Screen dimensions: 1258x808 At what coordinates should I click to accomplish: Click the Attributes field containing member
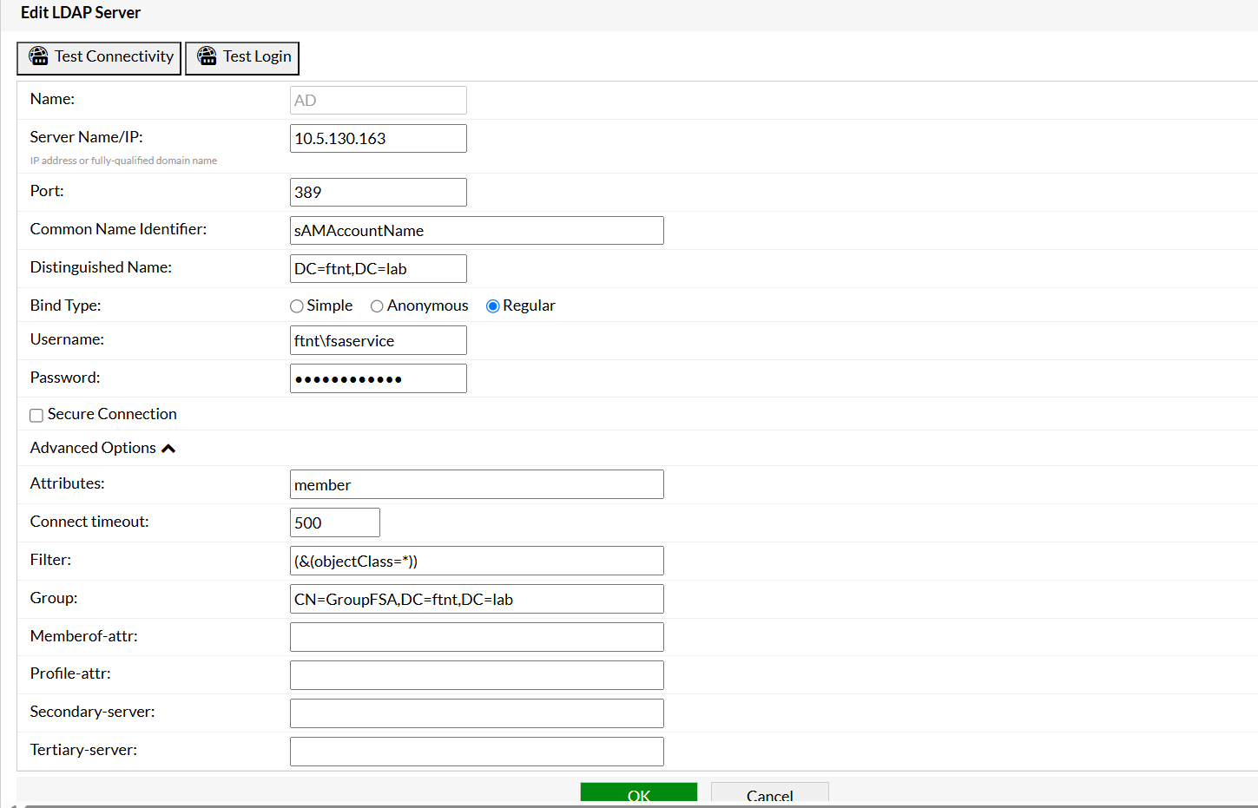point(477,484)
